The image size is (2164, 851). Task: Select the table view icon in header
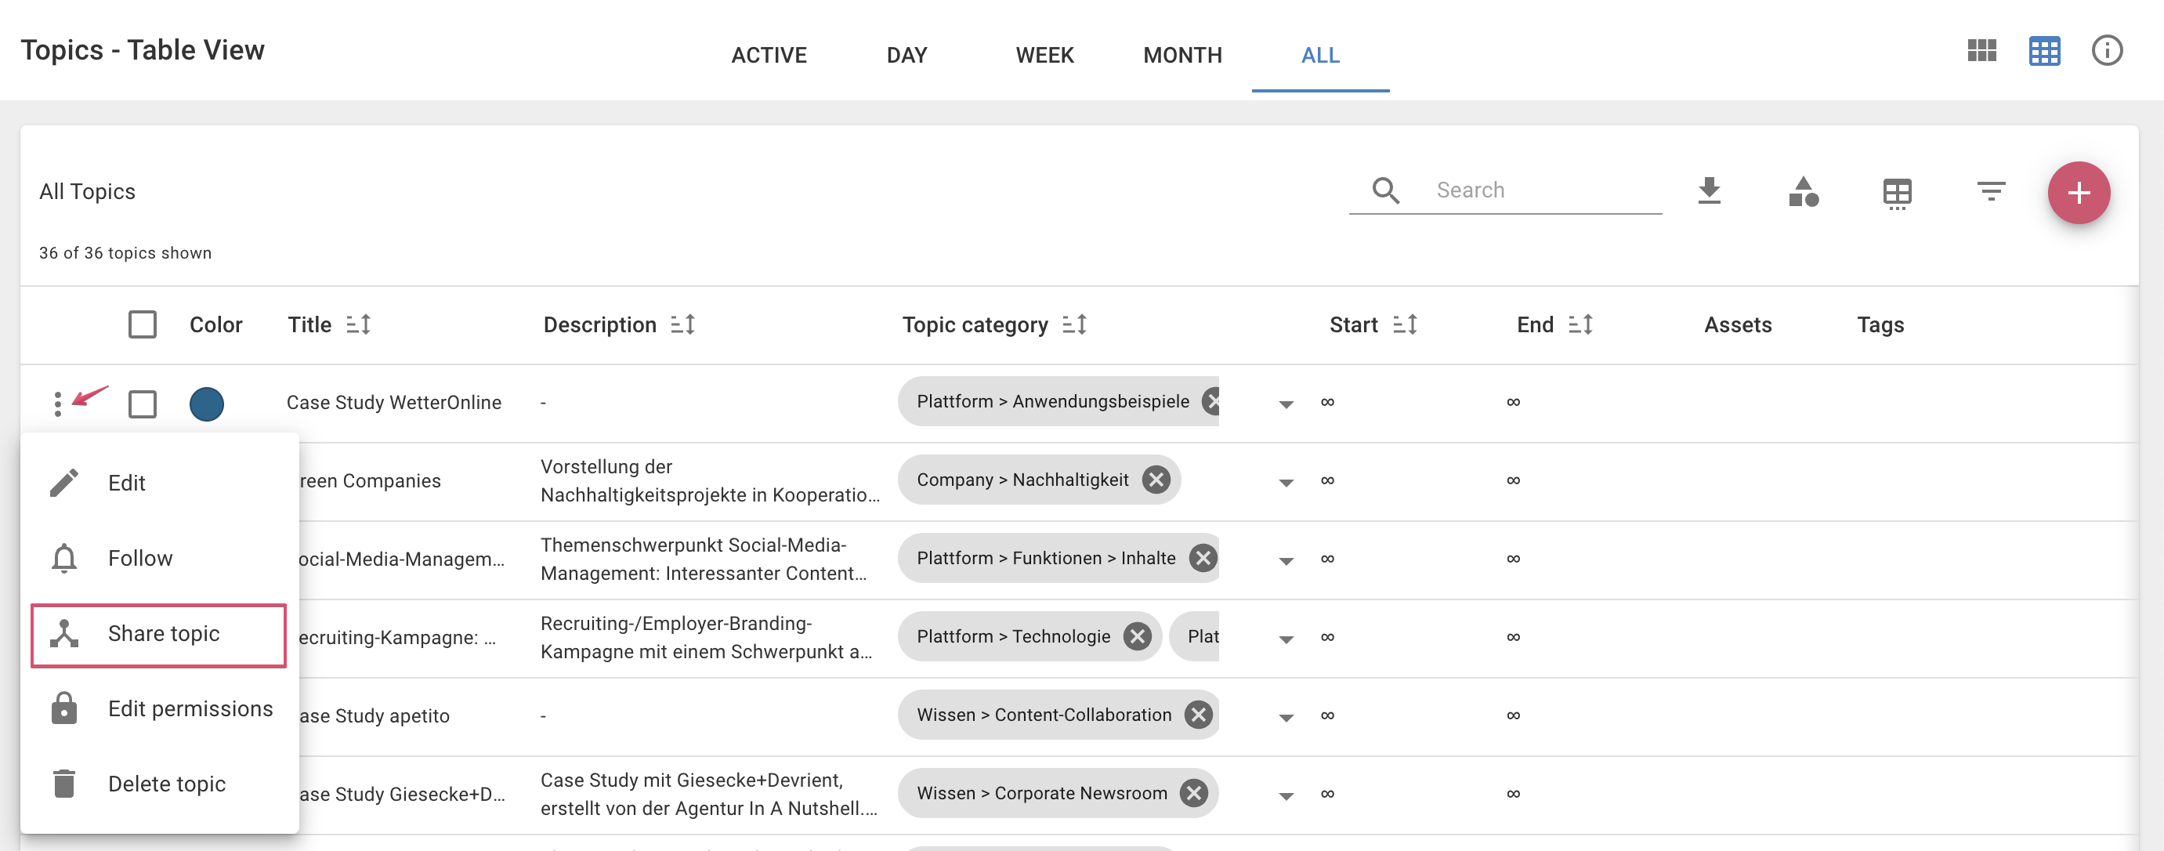[2044, 51]
